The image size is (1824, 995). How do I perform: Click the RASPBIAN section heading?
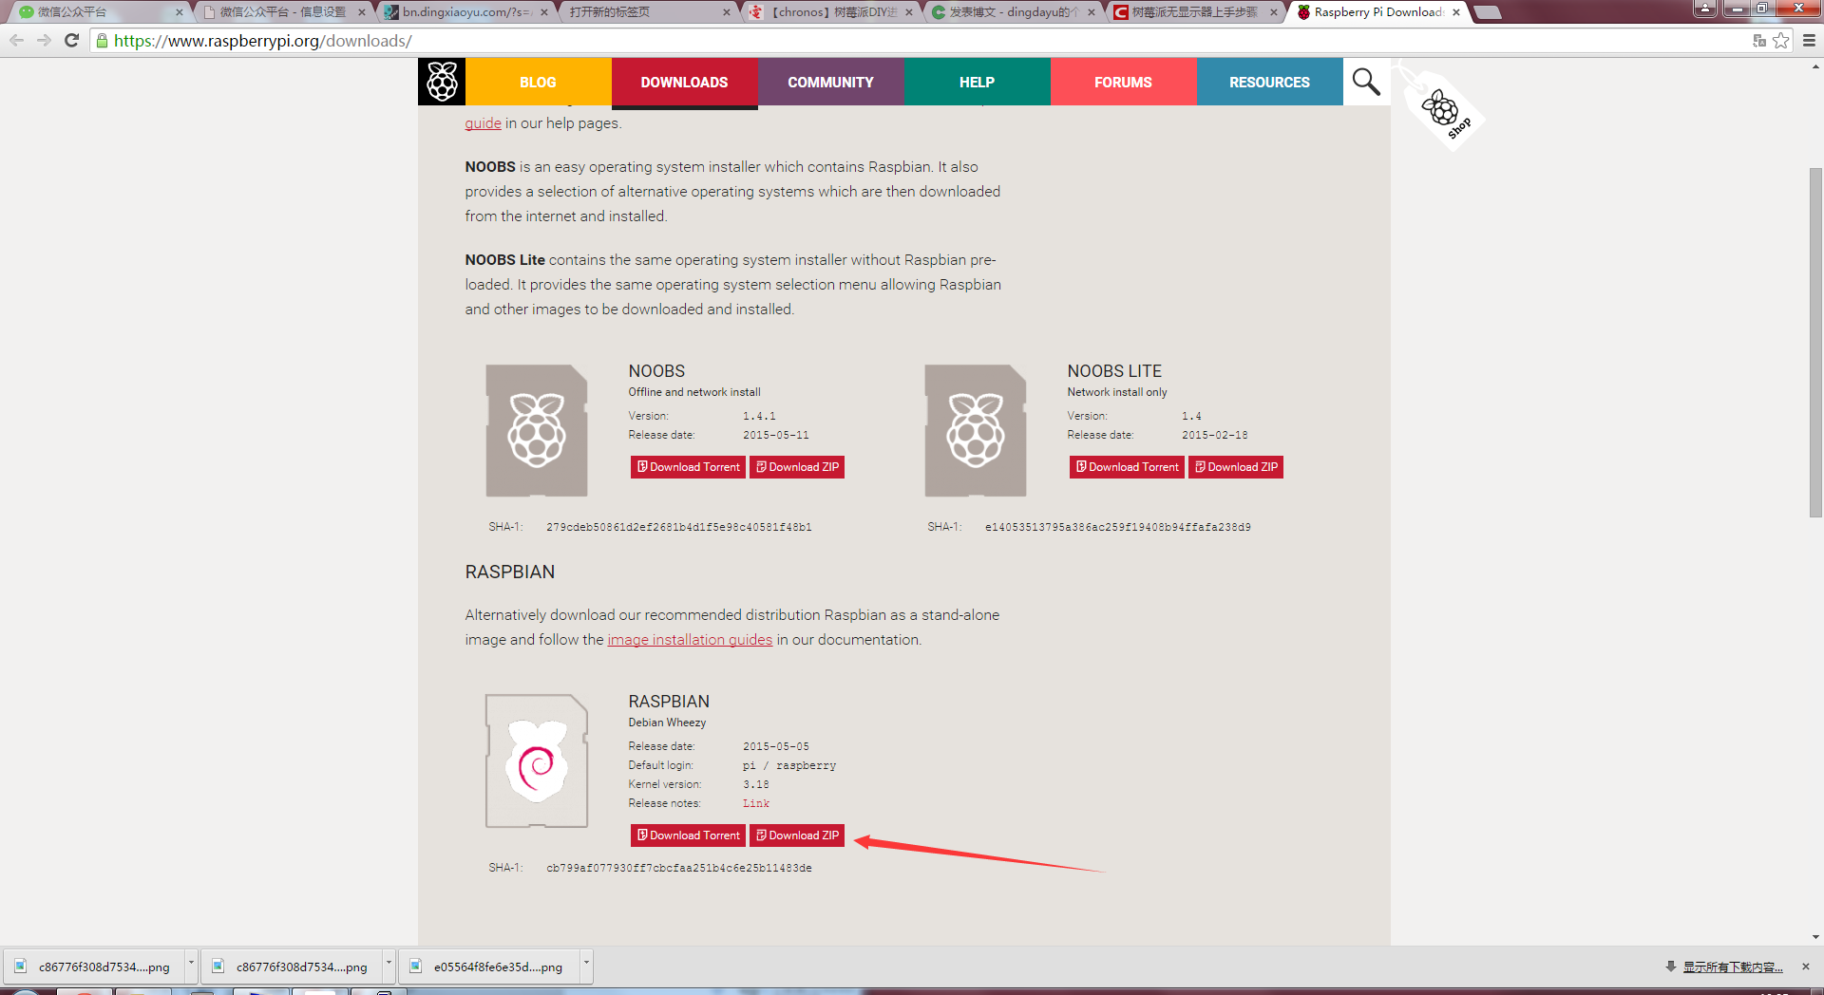tap(510, 573)
